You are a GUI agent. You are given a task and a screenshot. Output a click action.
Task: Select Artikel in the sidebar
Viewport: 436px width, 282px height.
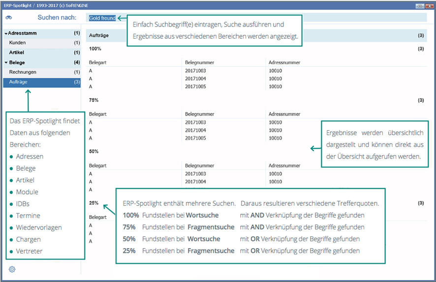(17, 53)
